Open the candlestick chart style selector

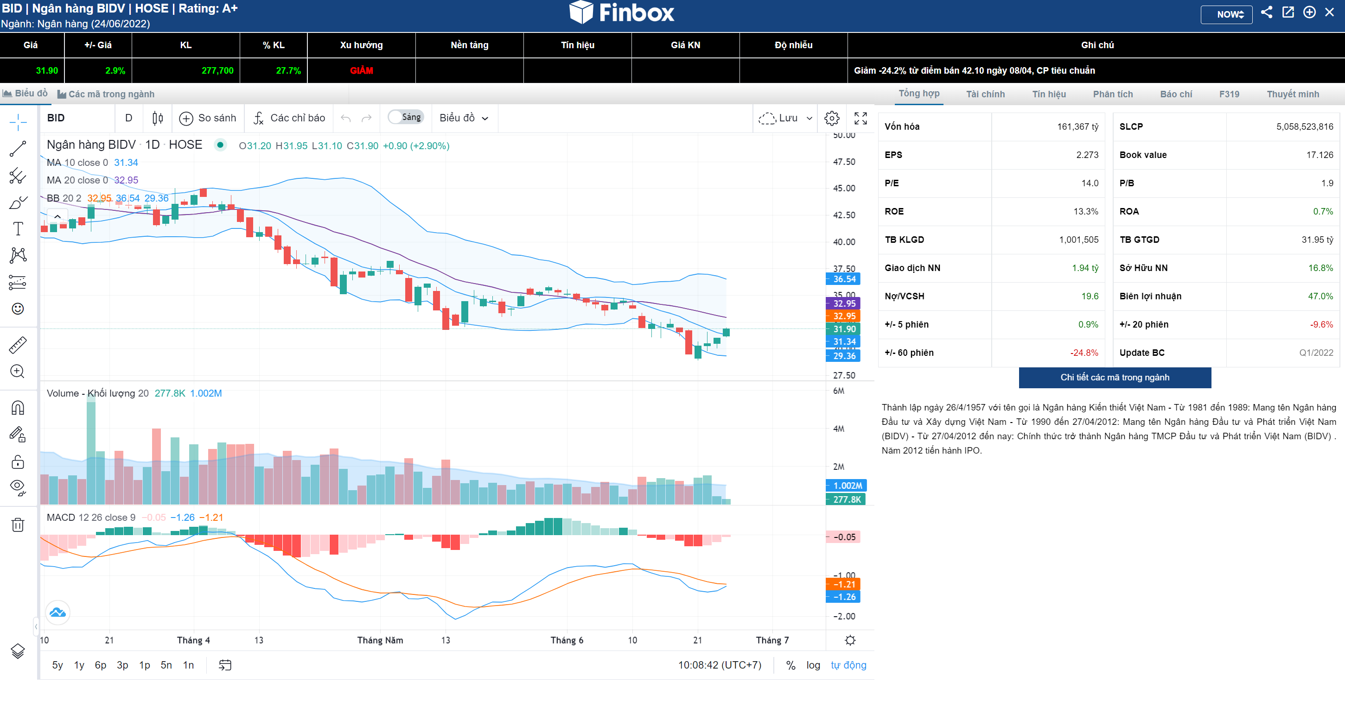[158, 118]
